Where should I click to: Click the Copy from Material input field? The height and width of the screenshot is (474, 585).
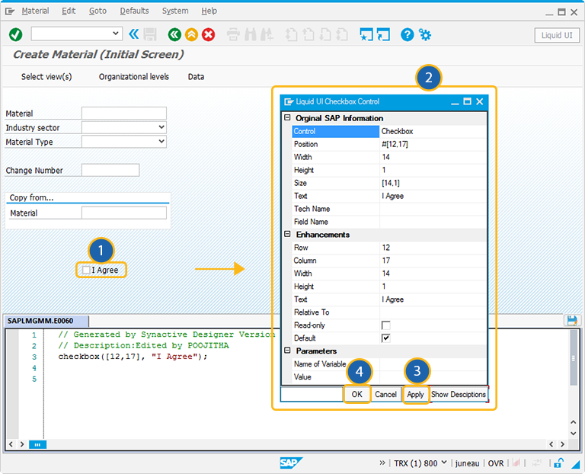point(124,213)
